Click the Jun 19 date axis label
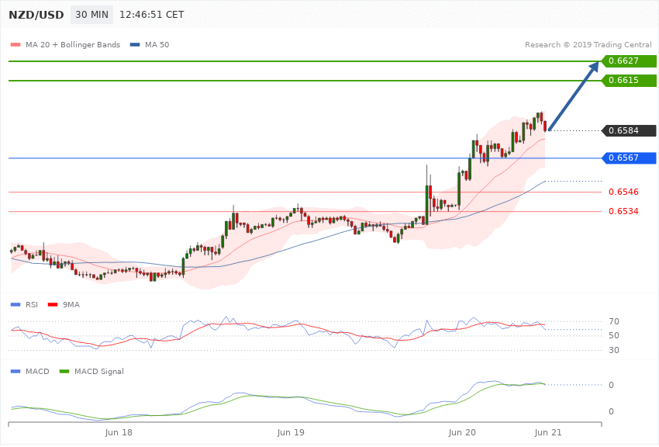This screenshot has height=447, width=659. tap(291, 433)
